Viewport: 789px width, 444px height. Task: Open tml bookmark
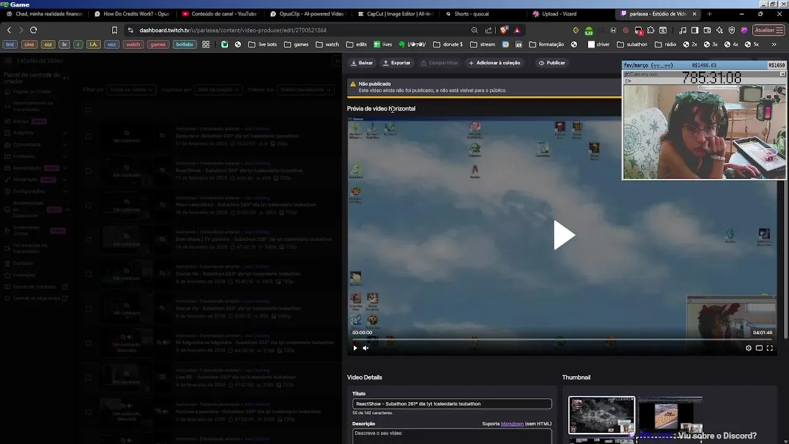click(10, 44)
